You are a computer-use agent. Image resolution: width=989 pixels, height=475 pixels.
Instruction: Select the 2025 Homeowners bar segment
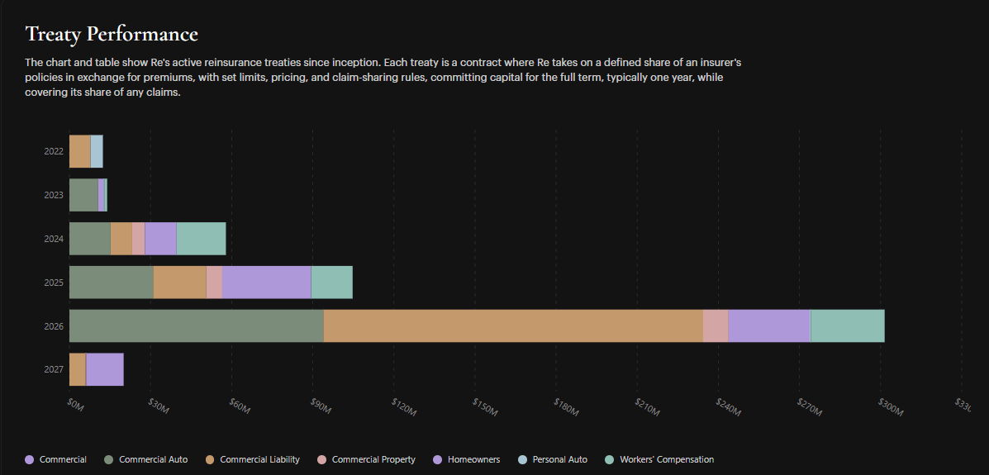point(267,283)
